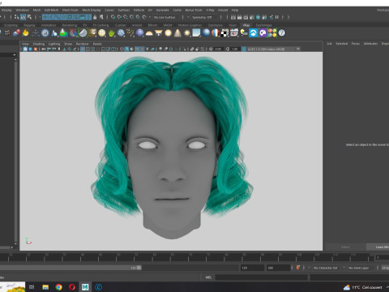
Task: Create a V-Ray dome light
Action: tap(149, 33)
